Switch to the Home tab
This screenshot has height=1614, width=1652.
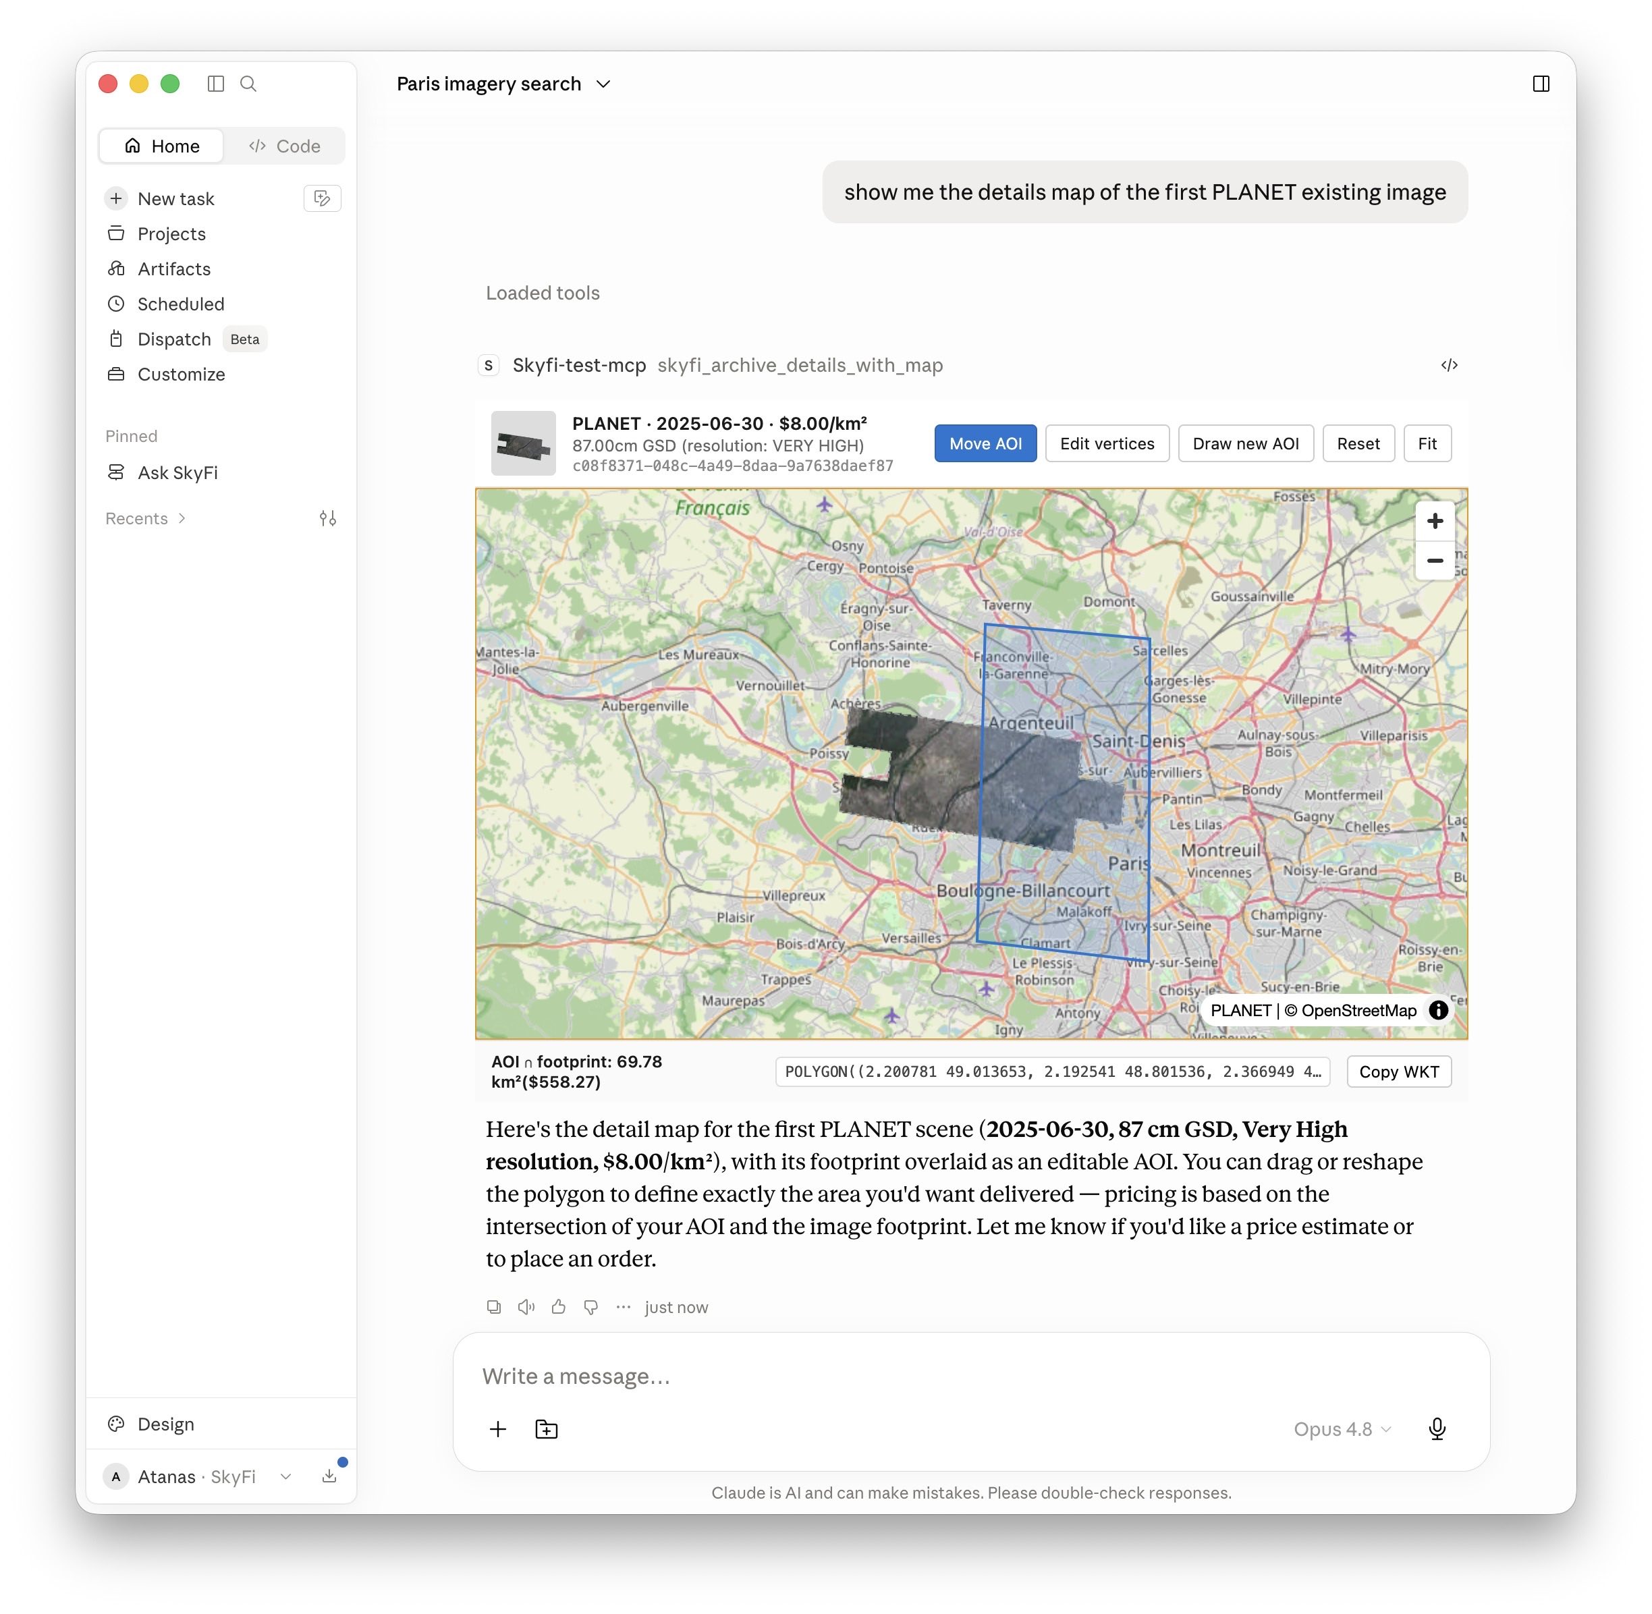click(162, 146)
